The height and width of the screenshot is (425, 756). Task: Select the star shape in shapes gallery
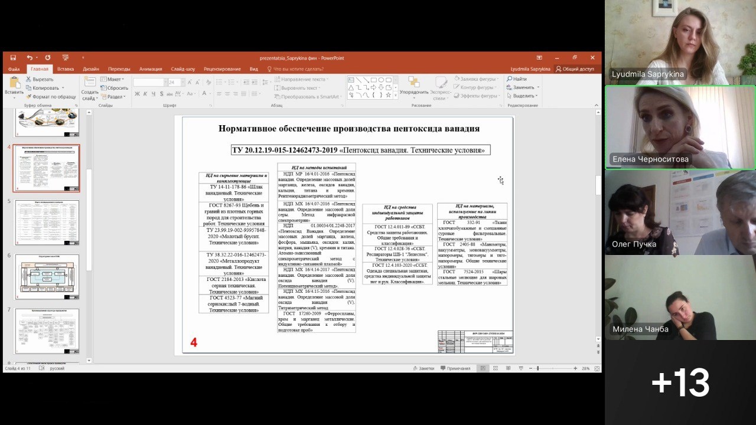pos(389,95)
